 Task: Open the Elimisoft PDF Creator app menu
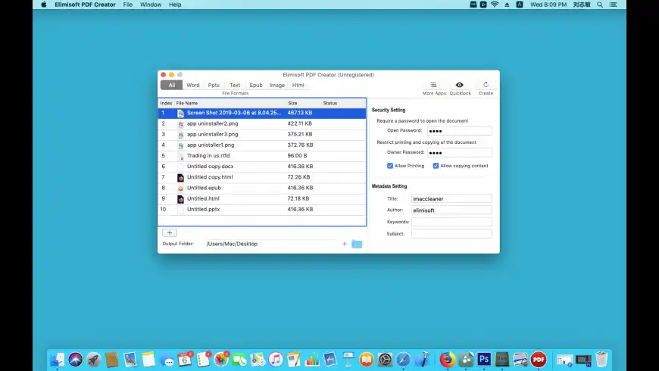[85, 5]
